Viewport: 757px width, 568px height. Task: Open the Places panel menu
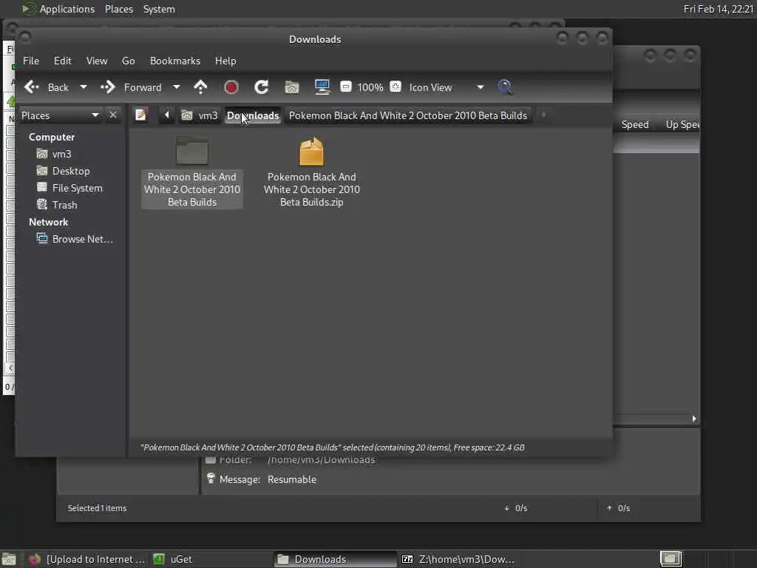[119, 9]
